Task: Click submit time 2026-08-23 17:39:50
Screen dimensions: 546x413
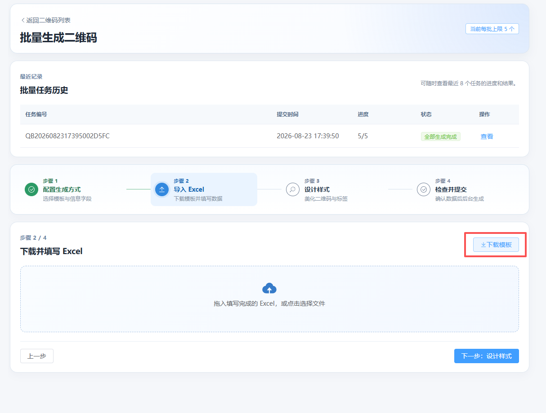Action: [308, 136]
